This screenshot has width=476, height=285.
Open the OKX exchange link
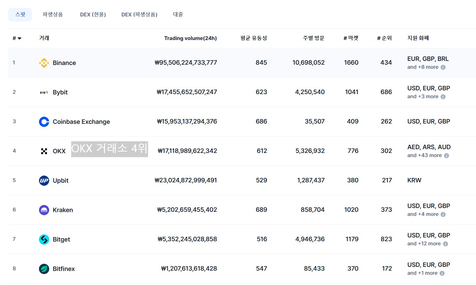(59, 151)
